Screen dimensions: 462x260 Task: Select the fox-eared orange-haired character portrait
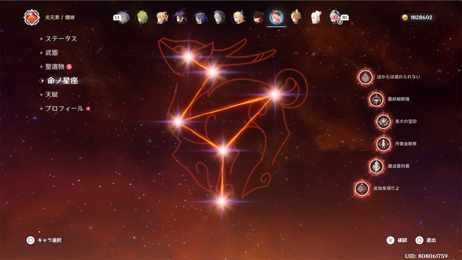click(296, 17)
